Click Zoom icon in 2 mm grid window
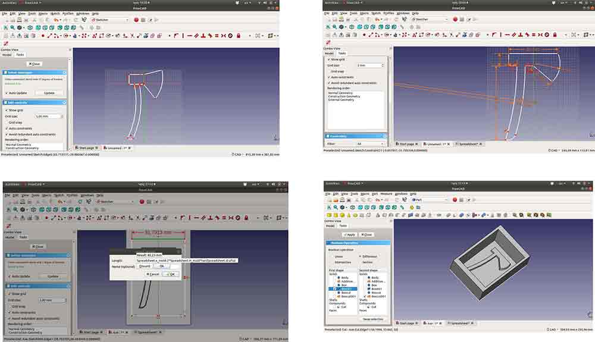Image resolution: width=595 pixels, height=342 pixels. 334,27
